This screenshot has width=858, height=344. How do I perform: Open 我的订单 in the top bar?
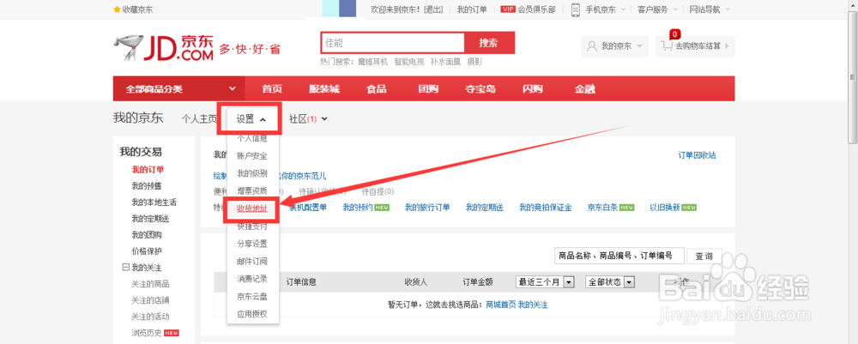point(472,9)
